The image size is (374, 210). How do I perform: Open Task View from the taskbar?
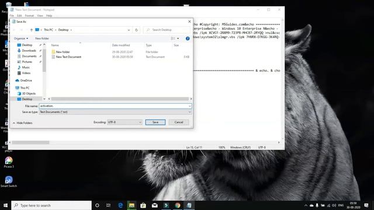click(x=108, y=205)
